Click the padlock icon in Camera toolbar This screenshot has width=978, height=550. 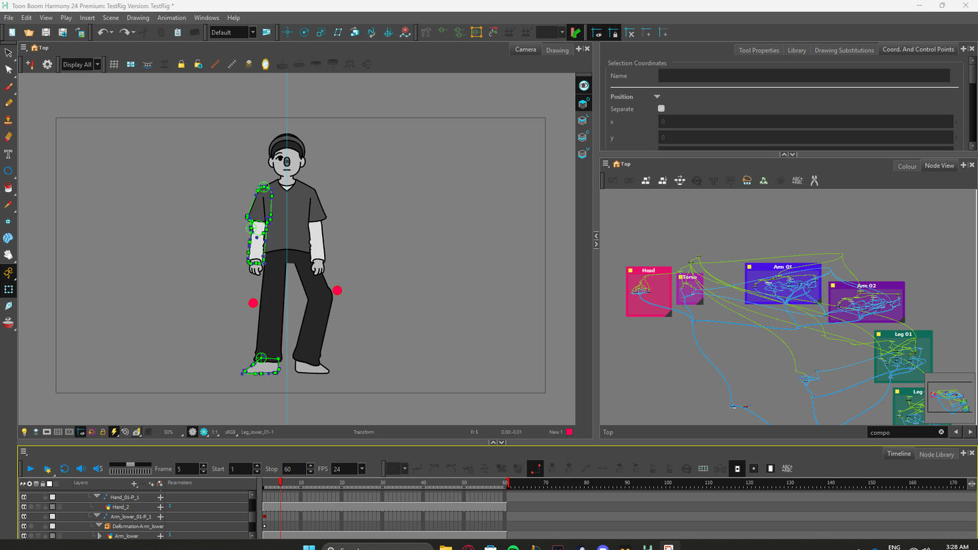click(x=181, y=65)
